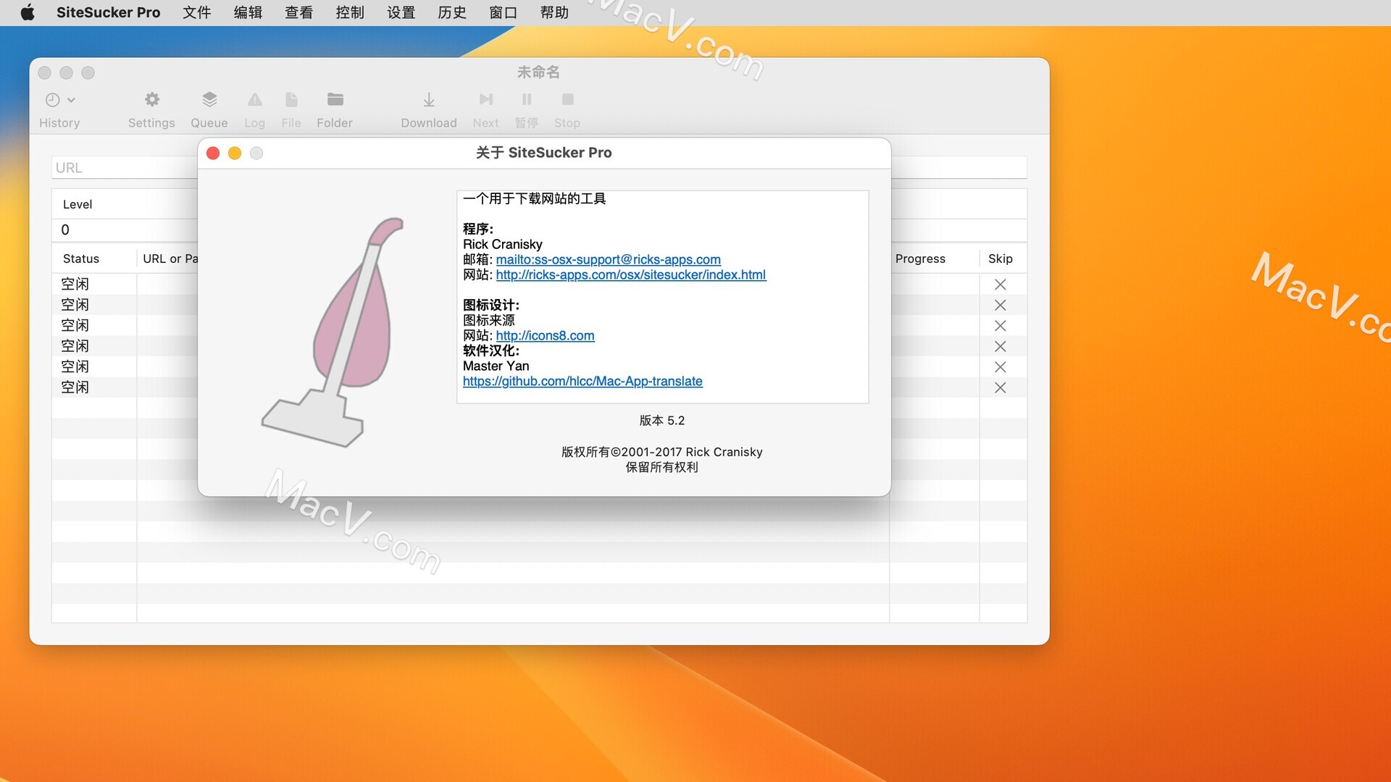Minimize the 关于 SiteSucker Pro dialog
Screen dimensions: 1391x782
tap(235, 153)
